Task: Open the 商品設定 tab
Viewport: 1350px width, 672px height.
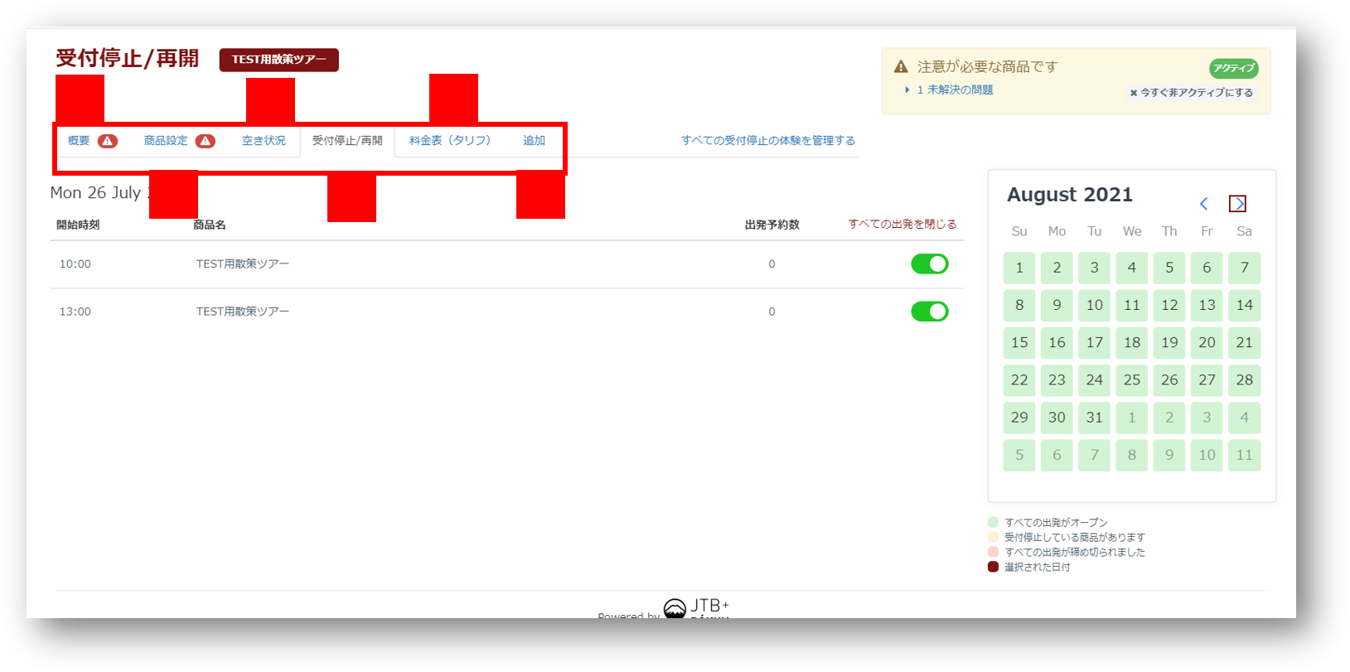Action: click(166, 141)
